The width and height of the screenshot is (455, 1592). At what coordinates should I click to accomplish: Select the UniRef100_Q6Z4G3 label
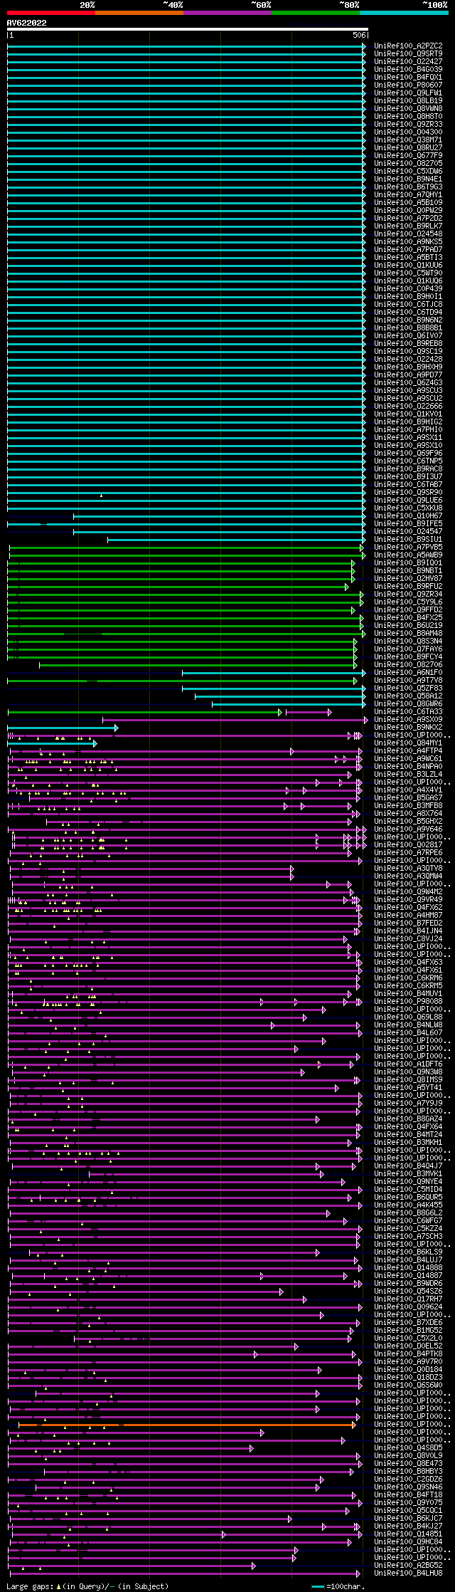tap(408, 382)
